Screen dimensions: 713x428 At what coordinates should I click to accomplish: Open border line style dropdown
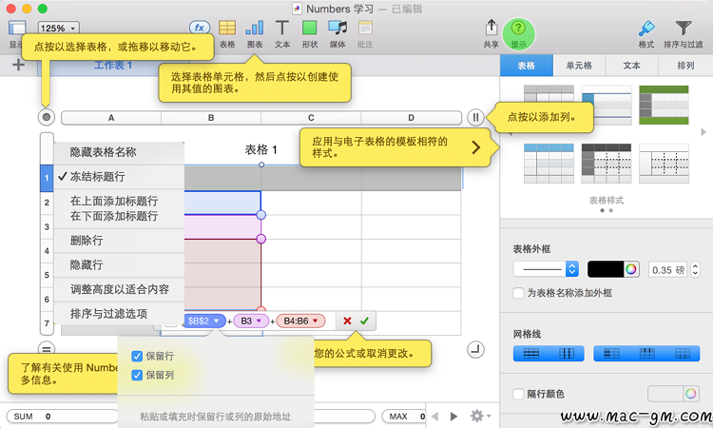(x=546, y=269)
